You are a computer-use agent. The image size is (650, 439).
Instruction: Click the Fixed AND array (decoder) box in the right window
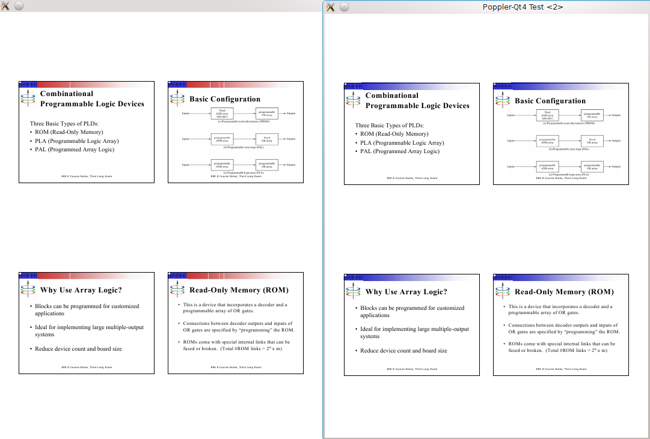pyautogui.click(x=547, y=115)
